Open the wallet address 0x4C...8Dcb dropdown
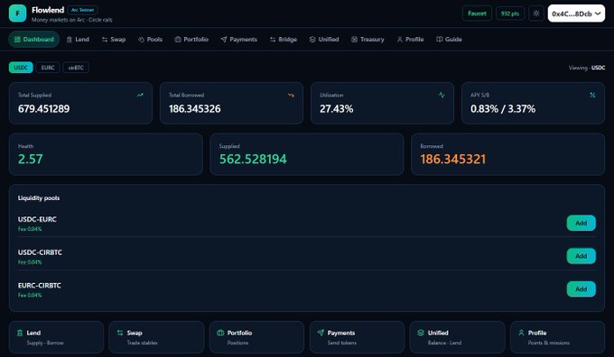This screenshot has height=357, width=614. [576, 14]
